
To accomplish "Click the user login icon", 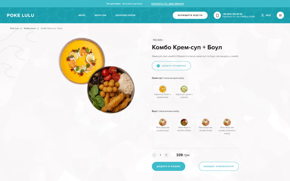I will tap(262, 15).
